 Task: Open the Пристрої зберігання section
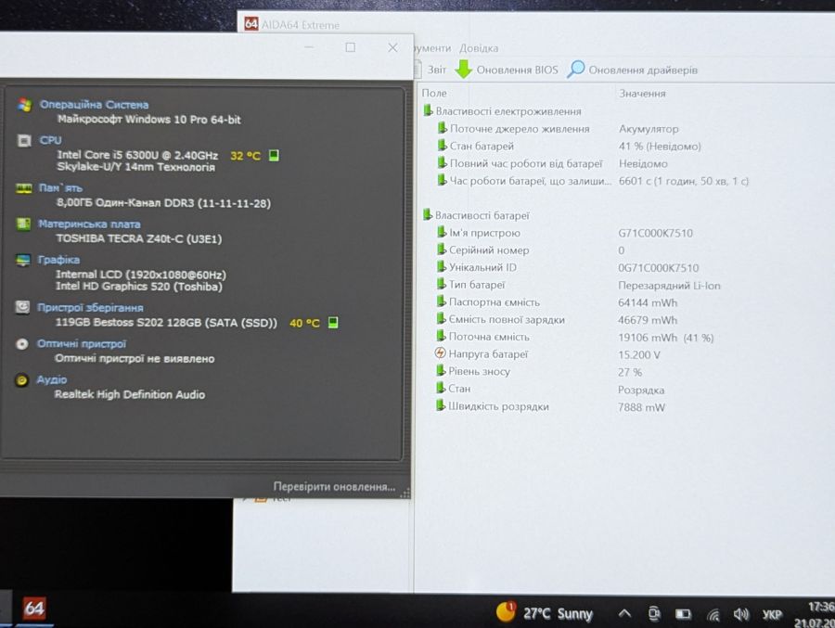(90, 307)
